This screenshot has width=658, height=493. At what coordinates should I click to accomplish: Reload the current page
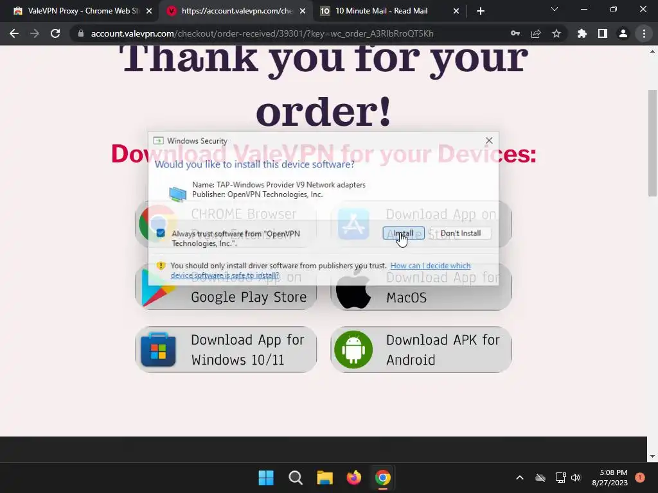[x=55, y=33]
